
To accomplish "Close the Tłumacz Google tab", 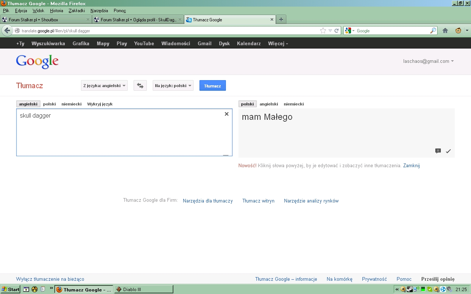I will click(272, 19).
